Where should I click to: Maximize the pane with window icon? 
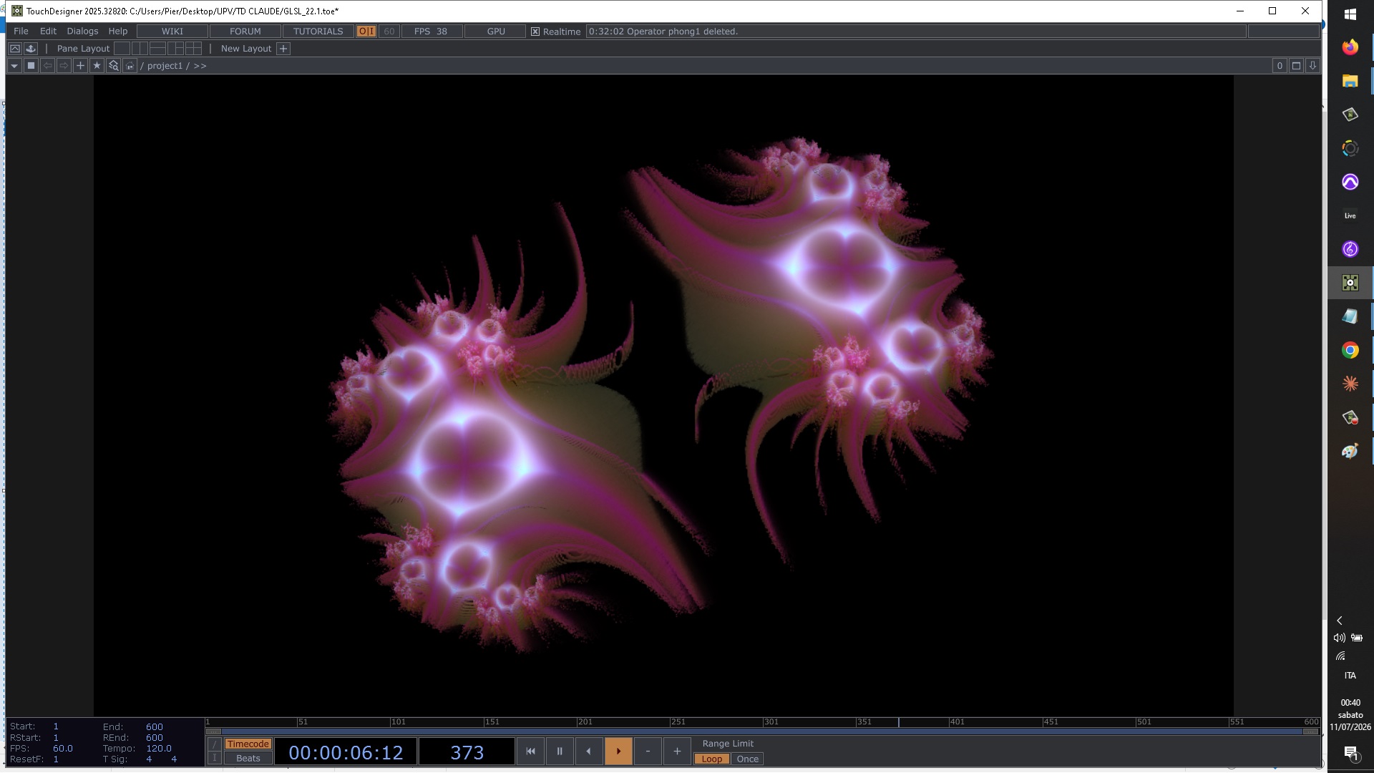(1296, 66)
